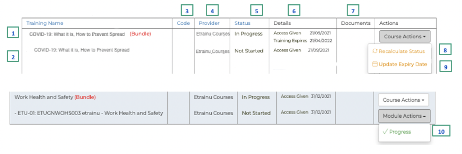The width and height of the screenshot is (462, 154).
Task: Sort by Provider column header
Action: click(x=209, y=23)
